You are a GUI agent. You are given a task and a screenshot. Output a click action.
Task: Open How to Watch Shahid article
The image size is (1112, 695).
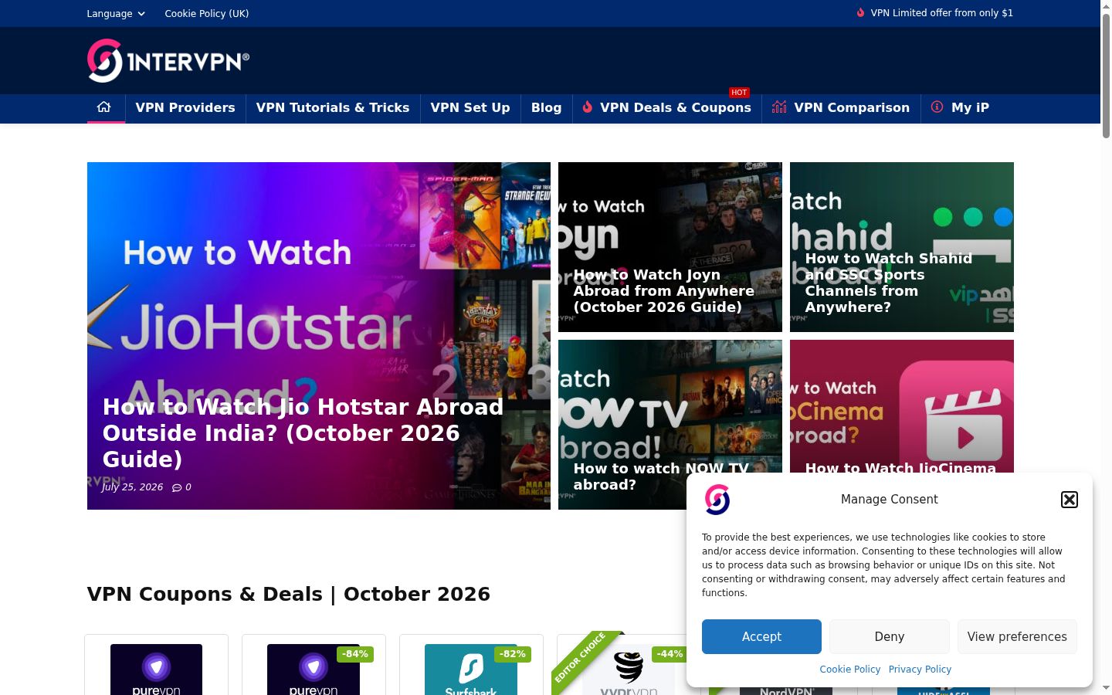click(902, 247)
